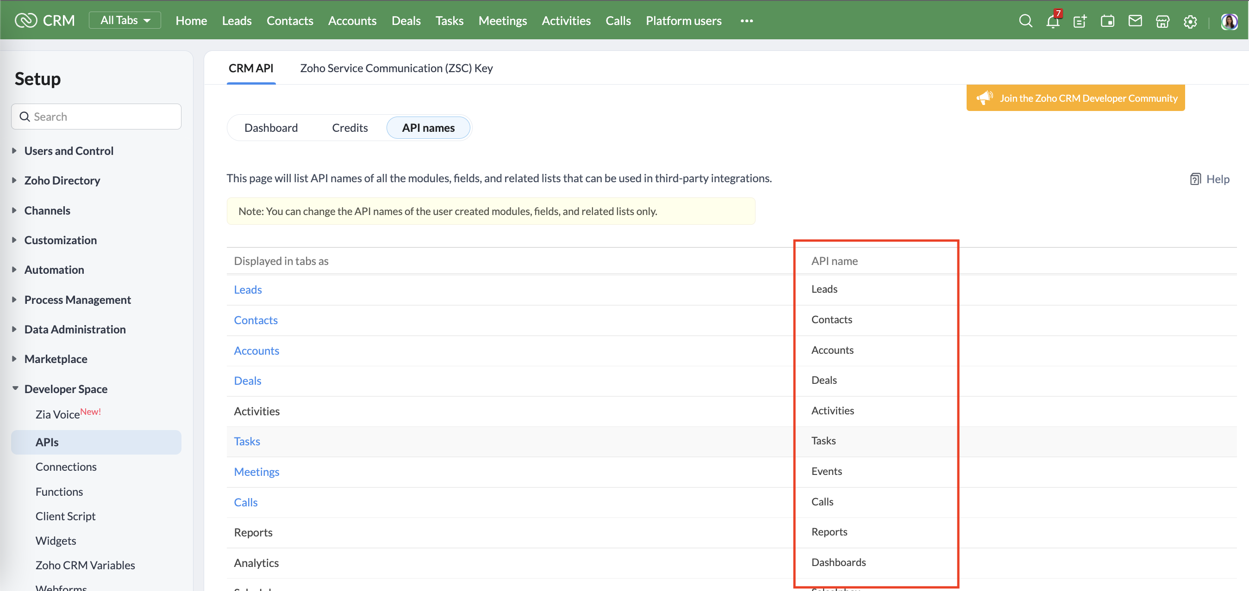Switch to Zoho Service Communication (ZSC) Key tab
This screenshot has height=591, width=1249.
396,68
